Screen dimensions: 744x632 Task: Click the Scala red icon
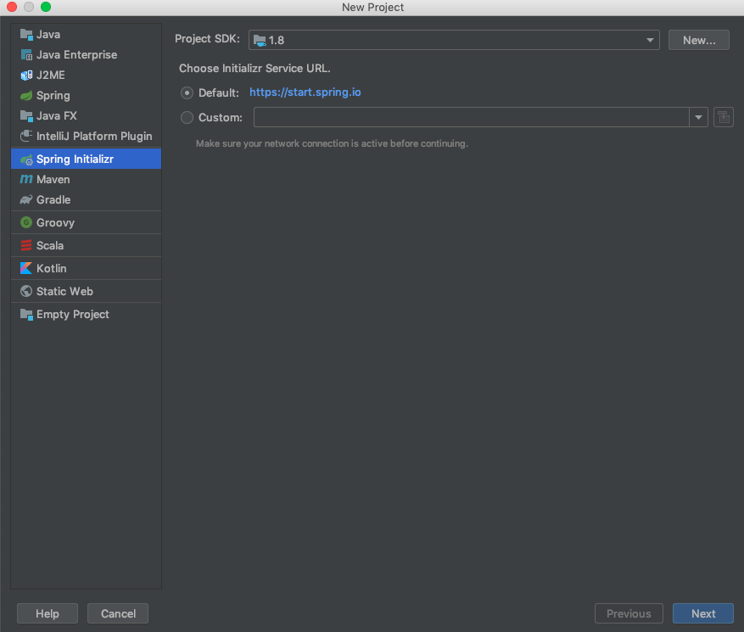[x=26, y=246]
